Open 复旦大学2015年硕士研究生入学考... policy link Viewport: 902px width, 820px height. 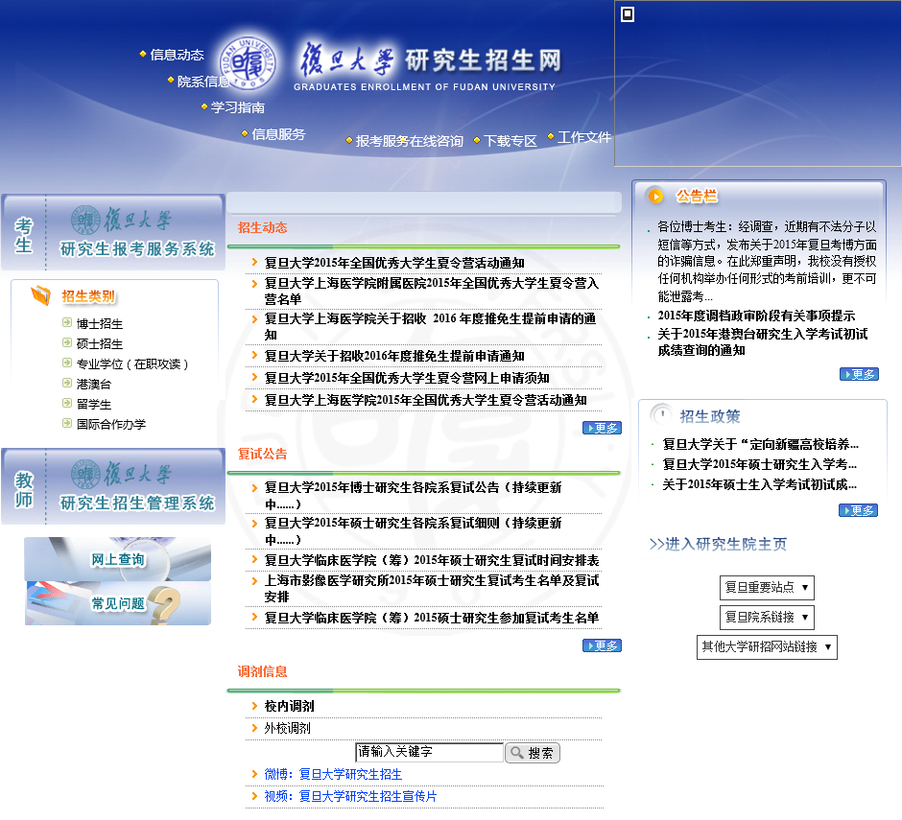coord(759,464)
